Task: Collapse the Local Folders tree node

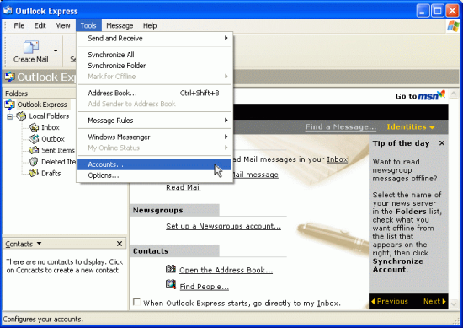Action: point(10,116)
